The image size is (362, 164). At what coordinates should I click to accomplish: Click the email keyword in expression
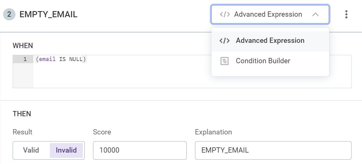[47, 59]
